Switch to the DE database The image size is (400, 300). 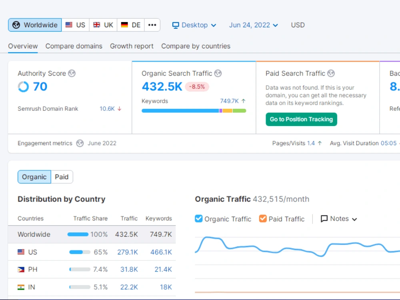[131, 25]
